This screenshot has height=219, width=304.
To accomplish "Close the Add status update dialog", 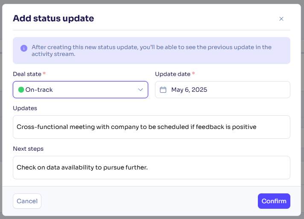I will coord(281,19).
